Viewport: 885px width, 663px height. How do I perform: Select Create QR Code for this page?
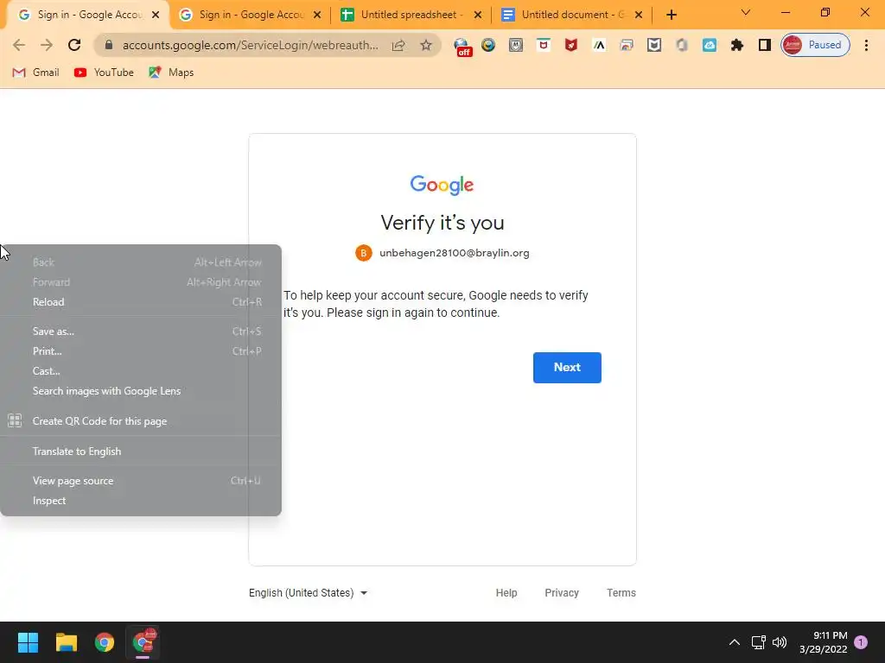(x=141, y=421)
